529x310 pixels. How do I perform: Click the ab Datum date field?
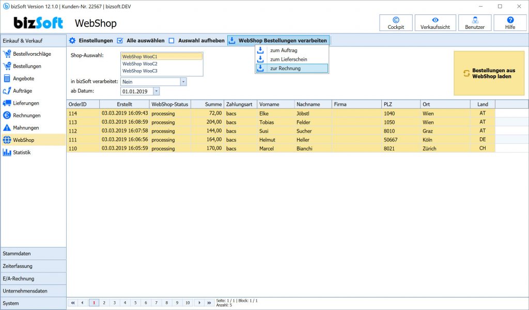[x=137, y=91]
